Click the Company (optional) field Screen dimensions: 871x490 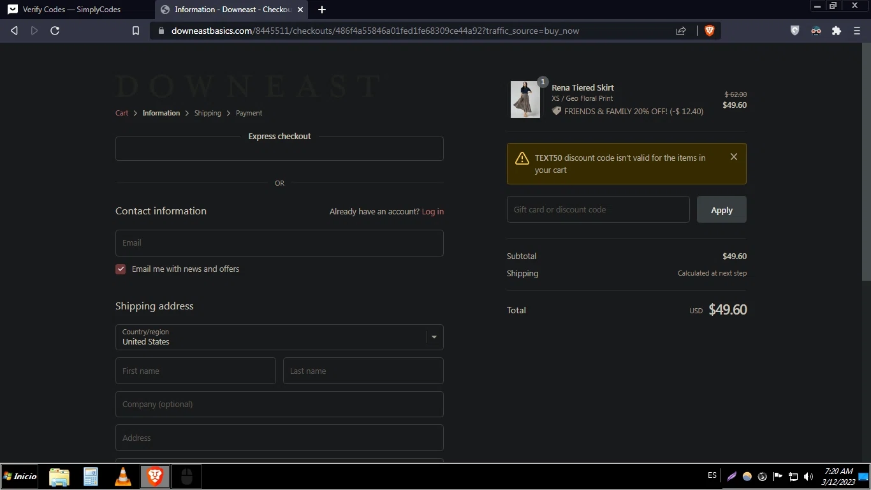point(279,405)
